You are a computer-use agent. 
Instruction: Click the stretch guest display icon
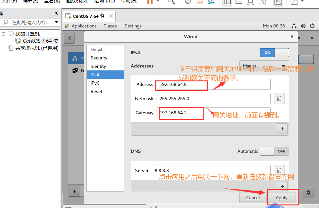[x=294, y=2]
